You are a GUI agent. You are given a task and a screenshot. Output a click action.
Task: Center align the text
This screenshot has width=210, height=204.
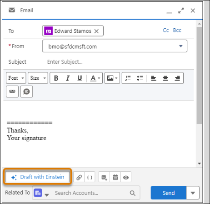coord(165,78)
